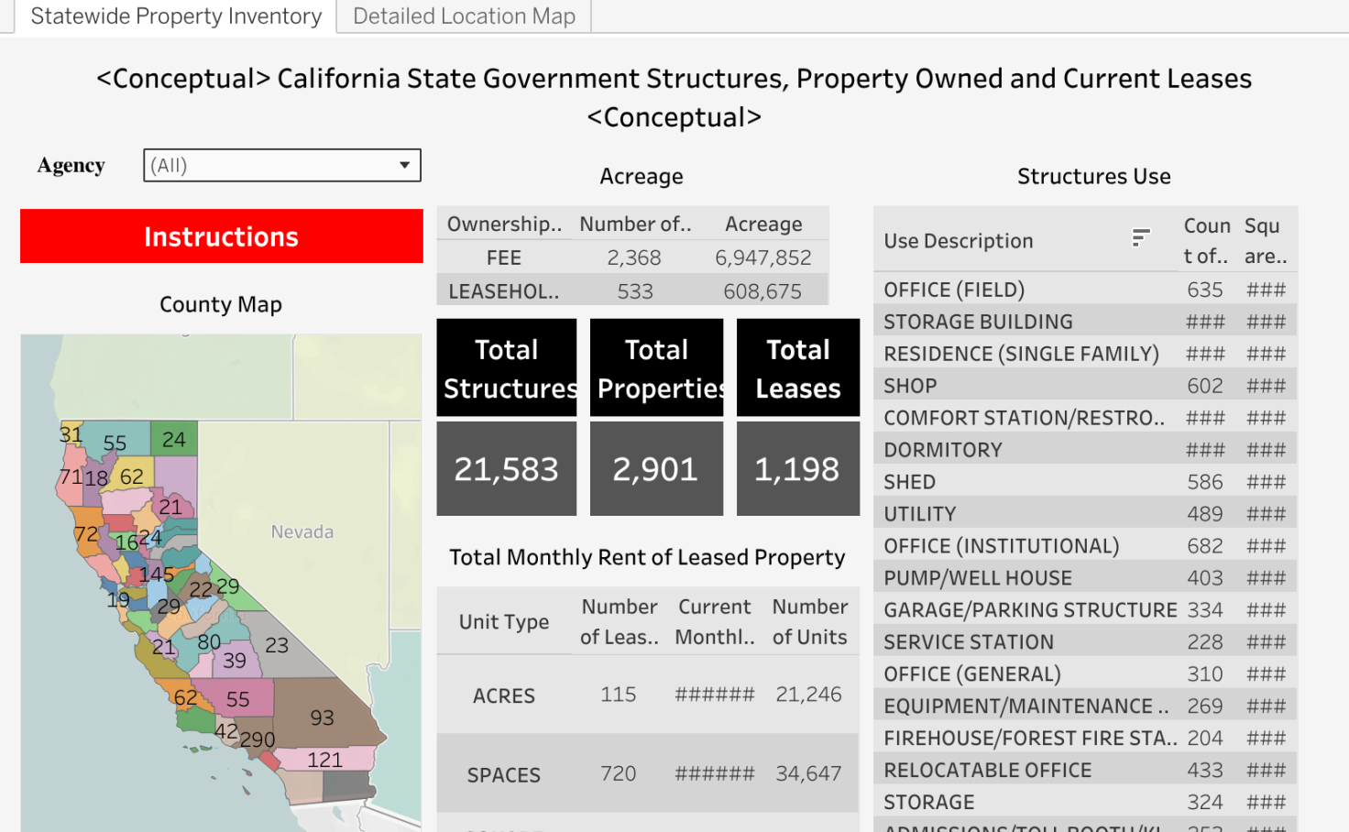
Task: Sort the Use Description column using the sort icon
Action: tap(1141, 238)
